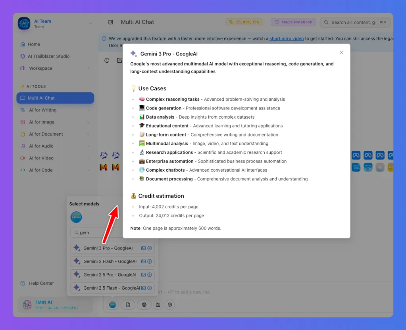The width and height of the screenshot is (406, 330).
Task: Select Gemini 3 Flash - GoogleAI model
Action: [112, 261]
